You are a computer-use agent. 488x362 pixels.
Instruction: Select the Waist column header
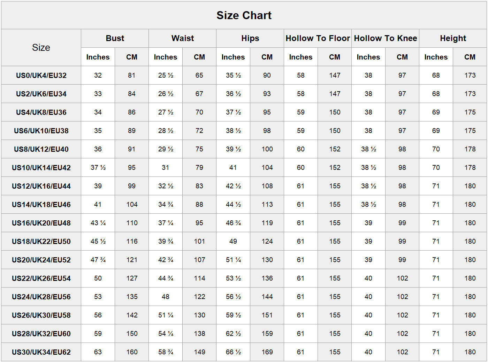183,38
